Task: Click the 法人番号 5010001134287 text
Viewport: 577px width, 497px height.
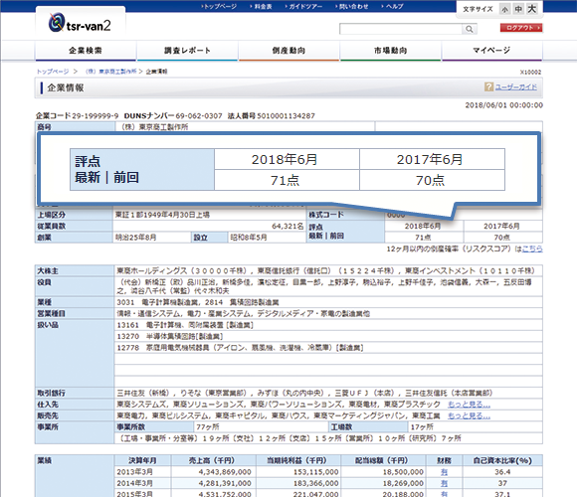Action: point(272,115)
